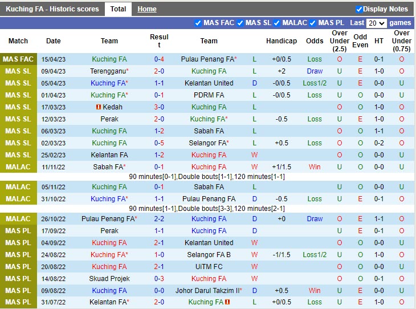Screen dimensions: 416x309
Task: Toggle the MAS SL competition checkbox
Action: 240,23
